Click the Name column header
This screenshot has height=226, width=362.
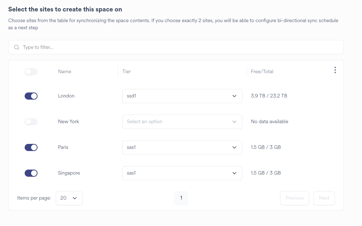[x=65, y=72]
